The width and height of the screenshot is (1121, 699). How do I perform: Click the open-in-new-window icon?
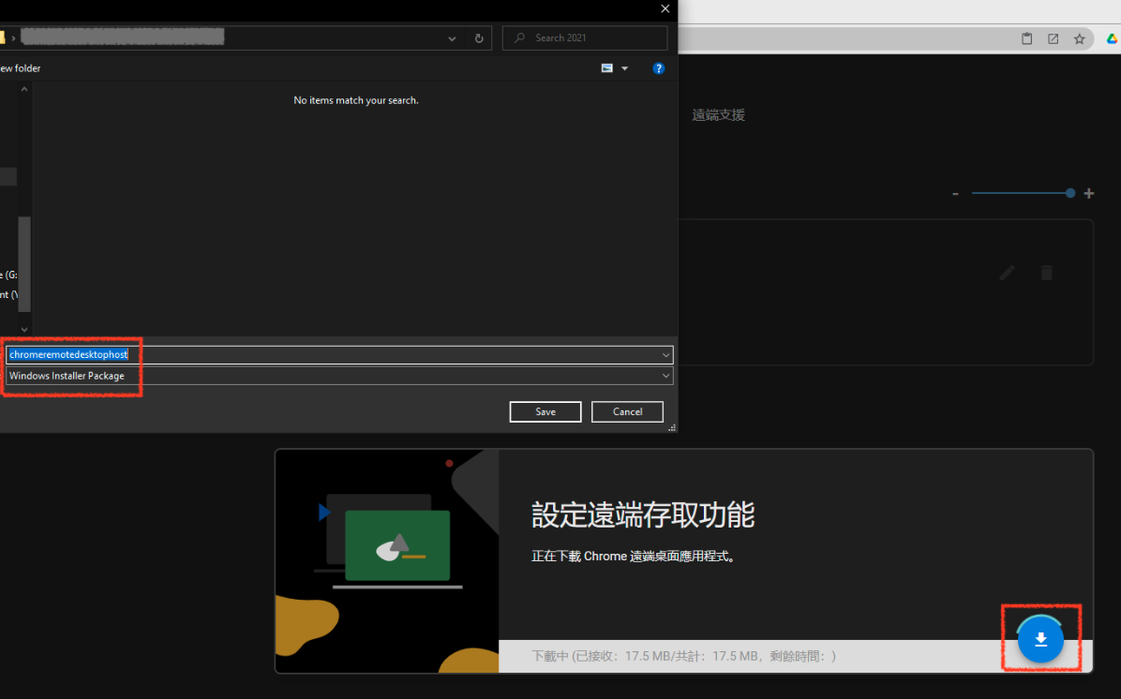coord(1053,38)
